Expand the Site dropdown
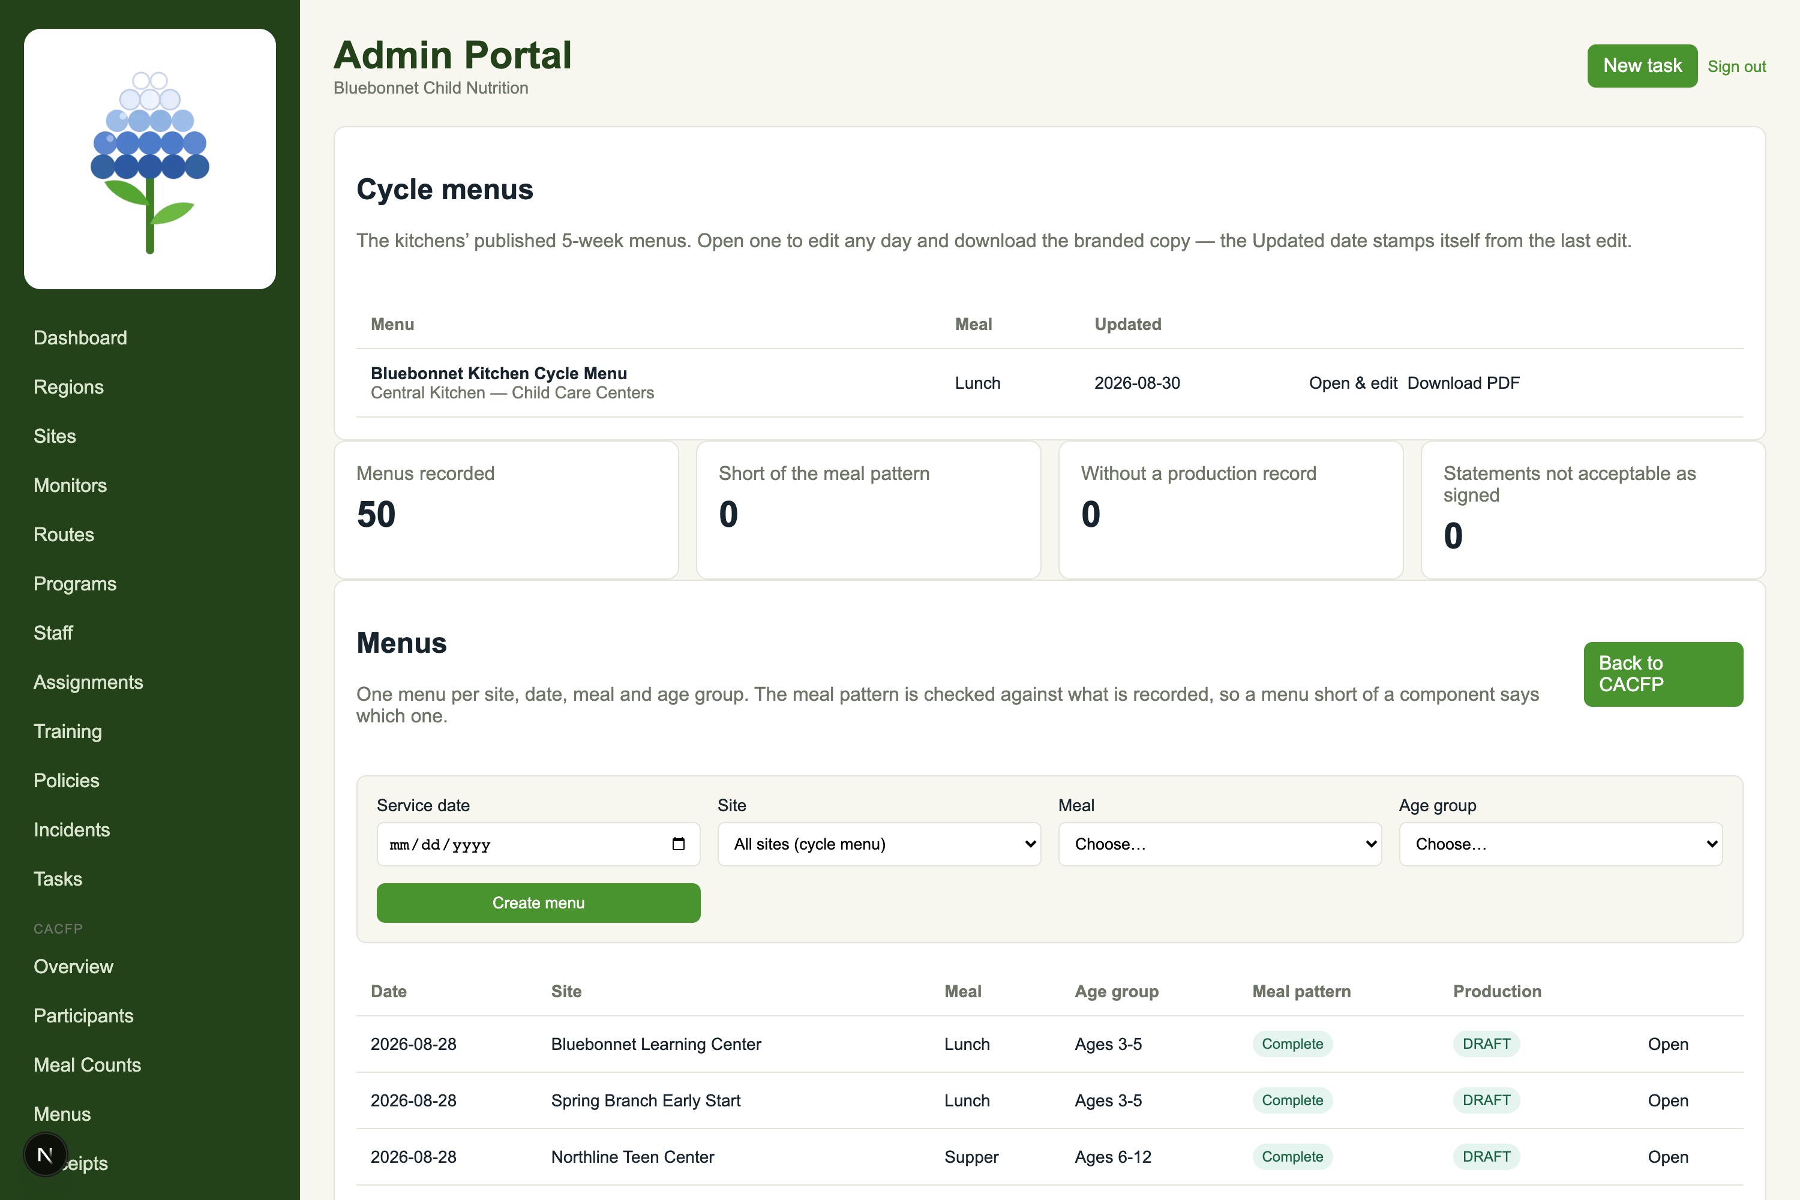1800x1200 pixels. (x=878, y=844)
